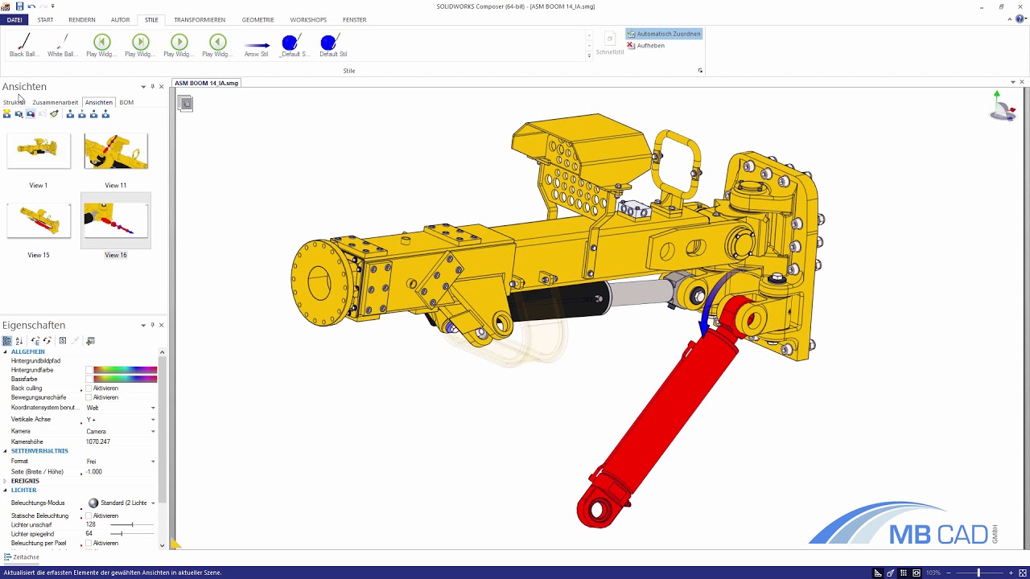This screenshot has height=579, width=1030.
Task: Select View 1 thumbnail
Action: point(39,151)
